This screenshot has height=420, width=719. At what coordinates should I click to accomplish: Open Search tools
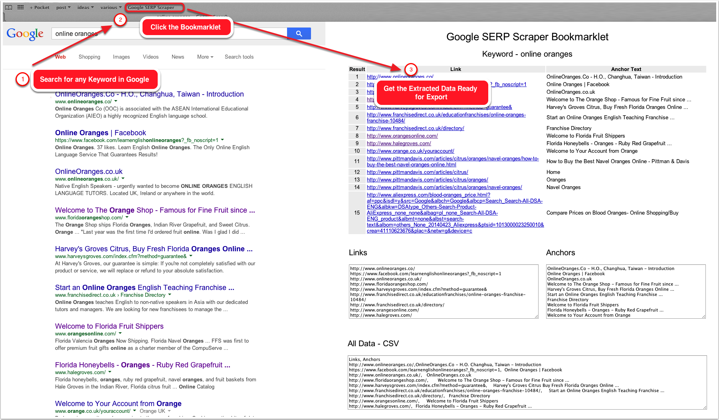pyautogui.click(x=239, y=57)
